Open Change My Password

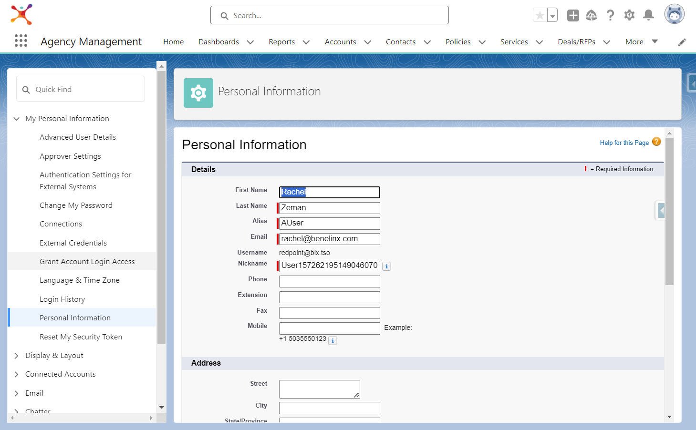(x=76, y=205)
